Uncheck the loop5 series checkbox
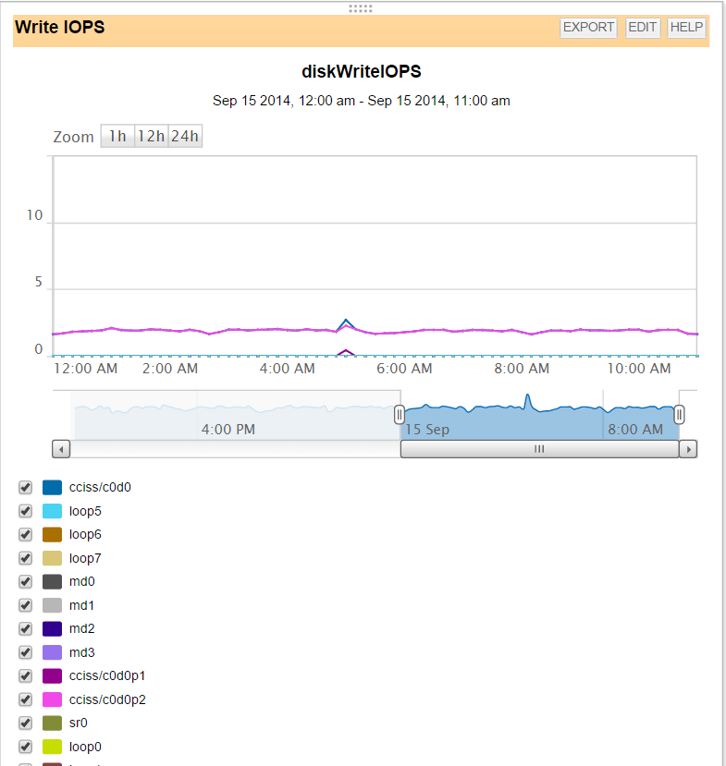 tap(25, 511)
